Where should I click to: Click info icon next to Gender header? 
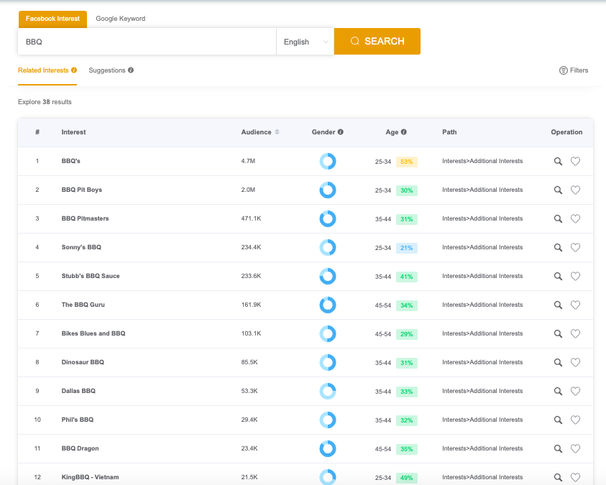pyautogui.click(x=341, y=132)
